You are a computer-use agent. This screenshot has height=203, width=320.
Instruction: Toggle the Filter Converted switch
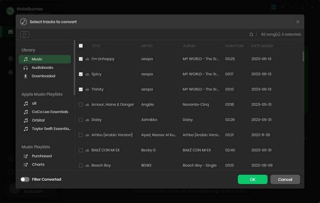[25, 179]
